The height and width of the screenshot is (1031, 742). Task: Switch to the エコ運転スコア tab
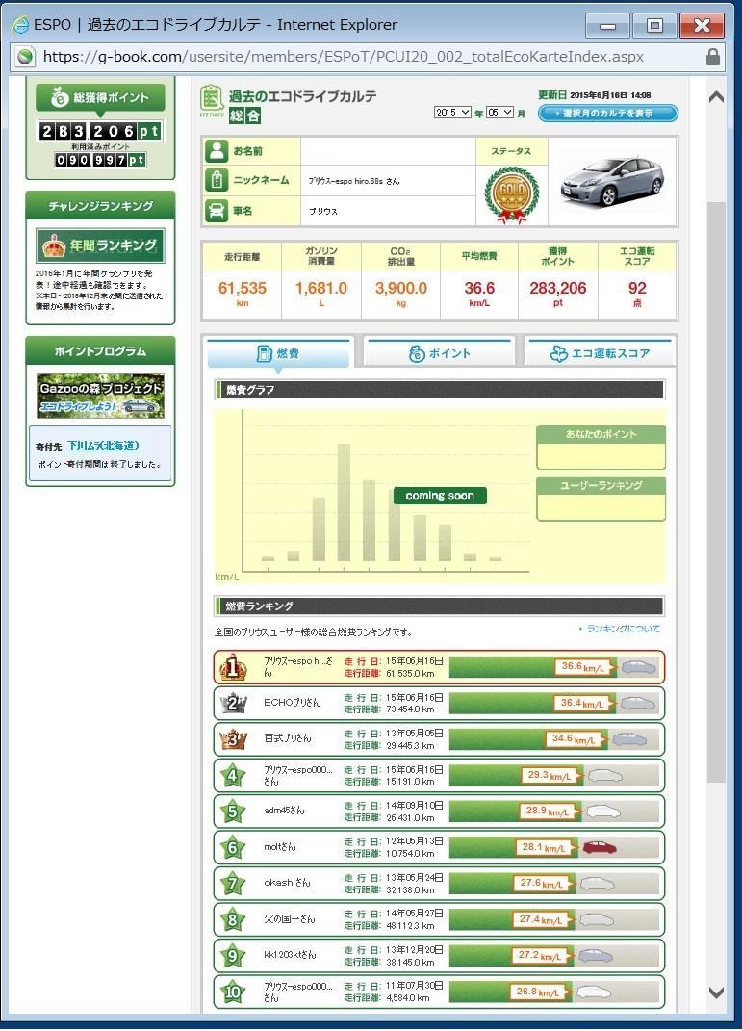point(600,353)
